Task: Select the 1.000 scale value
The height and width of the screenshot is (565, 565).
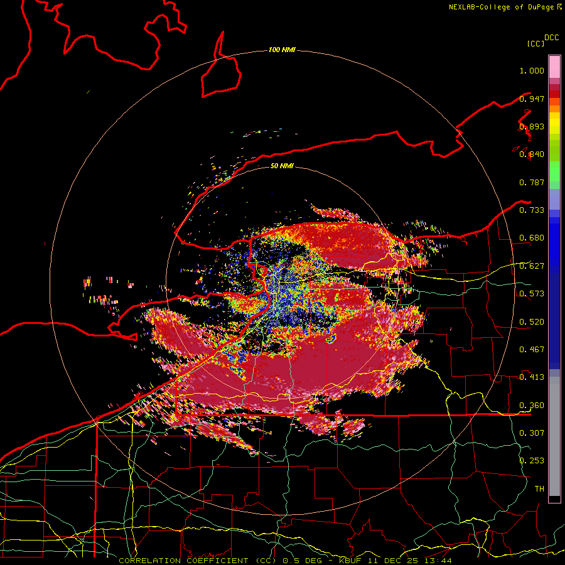Action: point(532,70)
